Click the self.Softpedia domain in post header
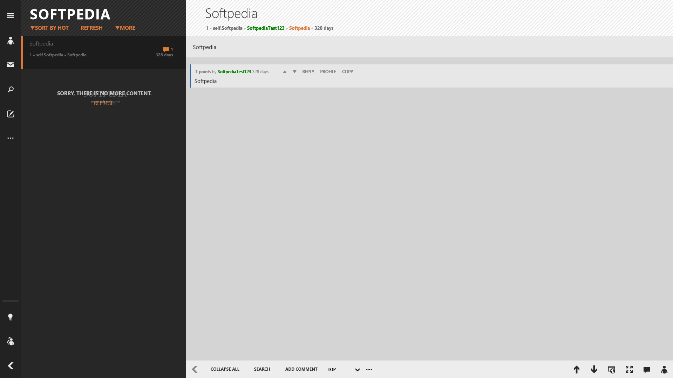673x378 pixels. pyautogui.click(x=227, y=28)
